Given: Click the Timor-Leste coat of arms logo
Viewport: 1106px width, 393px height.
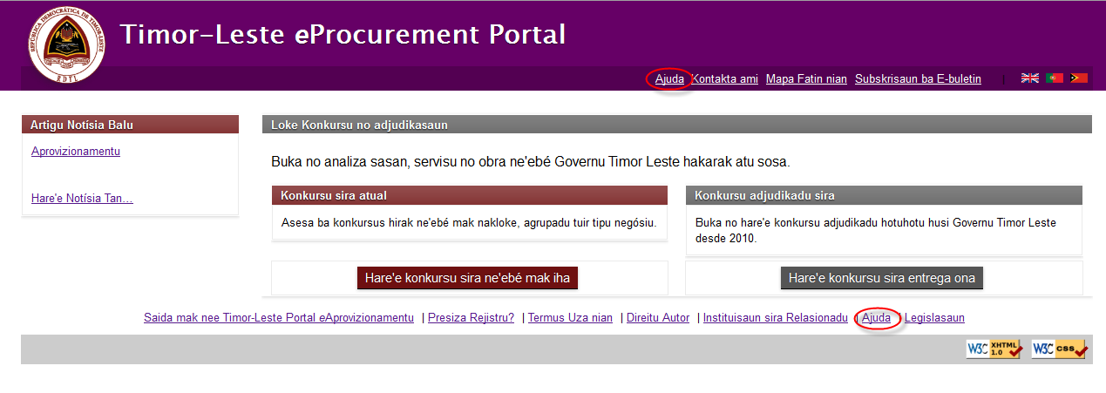Looking at the screenshot, I should [66, 45].
